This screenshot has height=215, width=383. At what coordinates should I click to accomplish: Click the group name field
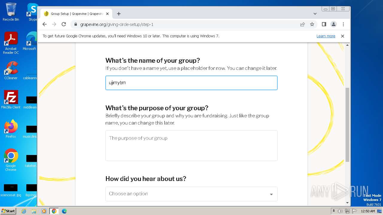tap(191, 83)
